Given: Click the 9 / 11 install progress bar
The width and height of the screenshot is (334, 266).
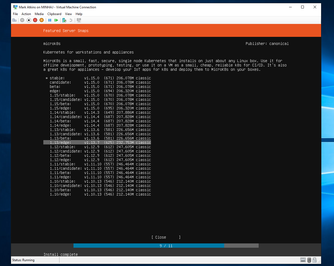Looking at the screenshot, I should coord(166,246).
